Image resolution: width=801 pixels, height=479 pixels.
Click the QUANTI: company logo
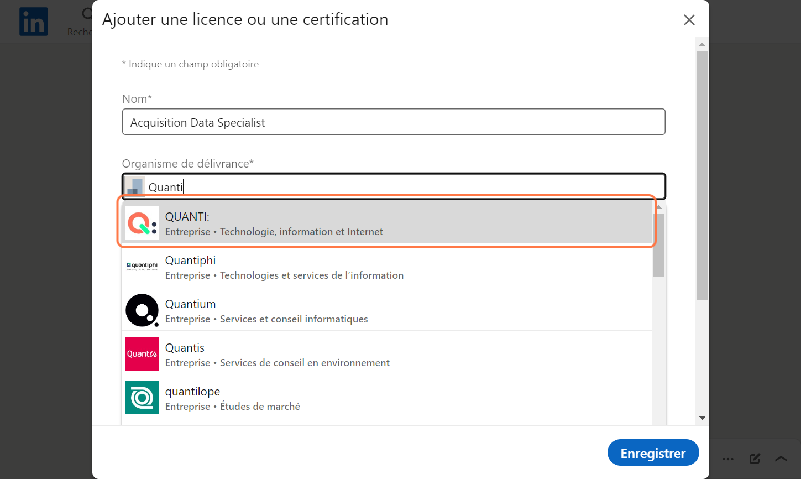(x=142, y=223)
